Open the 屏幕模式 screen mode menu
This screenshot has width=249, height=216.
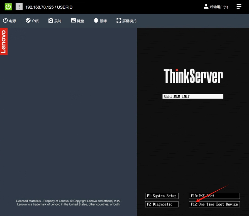pos(126,21)
